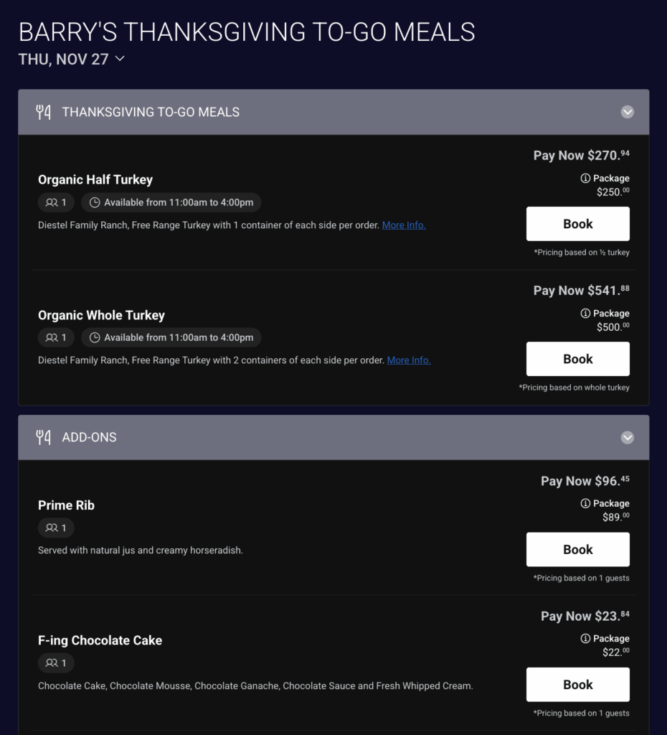Book the F-ing Chocolate Cake

[577, 684]
